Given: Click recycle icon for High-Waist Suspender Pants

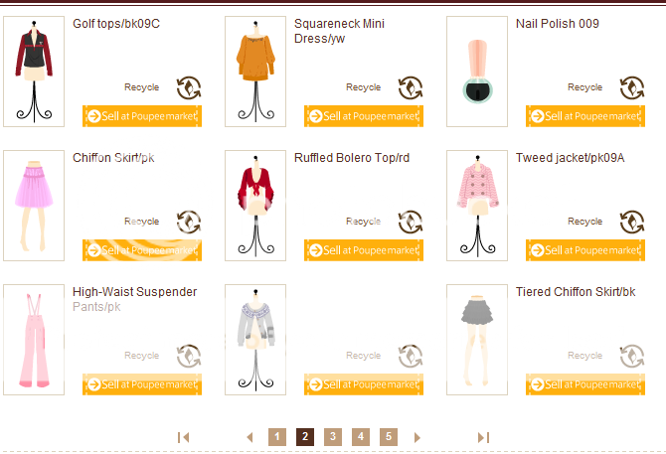Looking at the screenshot, I should click(189, 356).
